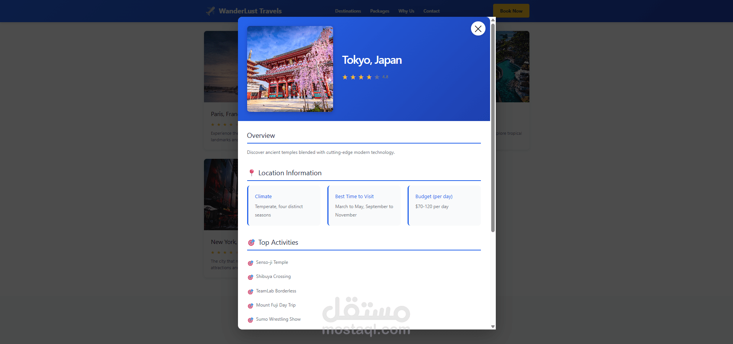The image size is (733, 344).
Task: Click the WanderLust Travels airplane logo icon
Action: (x=210, y=11)
